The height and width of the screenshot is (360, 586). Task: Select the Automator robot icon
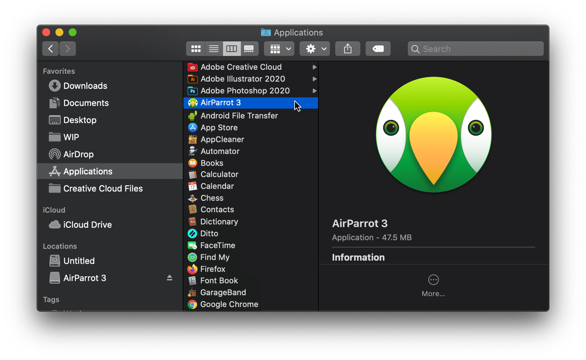tap(193, 151)
